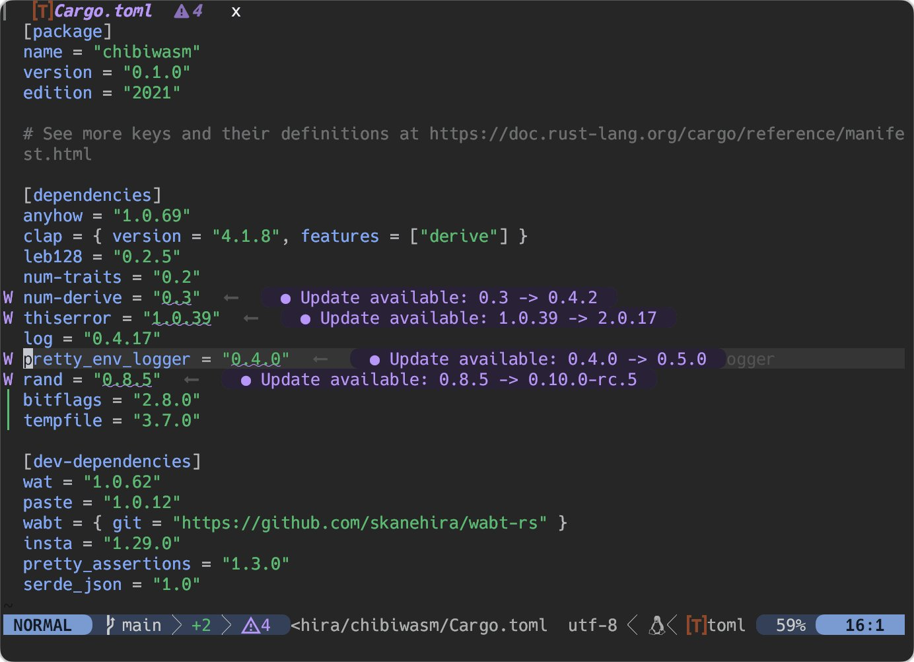The image size is (914, 662).
Task: Click the angle separator before utf-8
Action: (632, 625)
